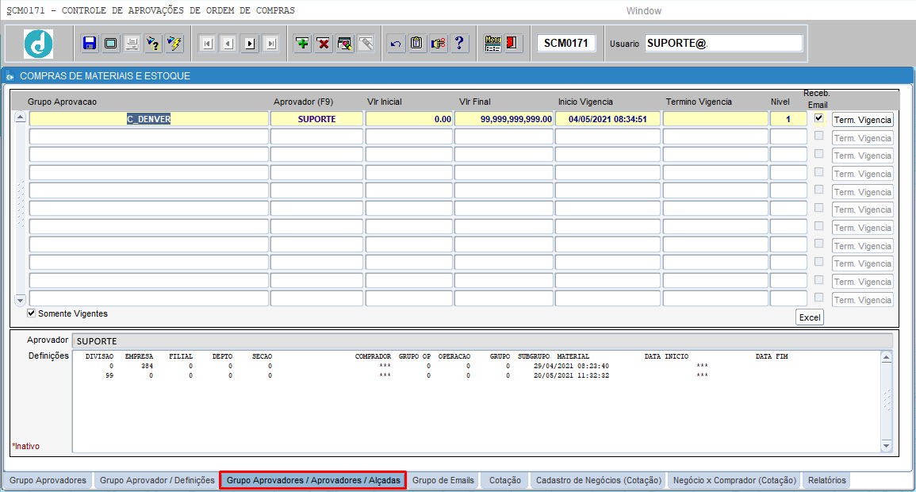
Task: Click Term. Vigencia button for C_DENVER
Action: 863,120
